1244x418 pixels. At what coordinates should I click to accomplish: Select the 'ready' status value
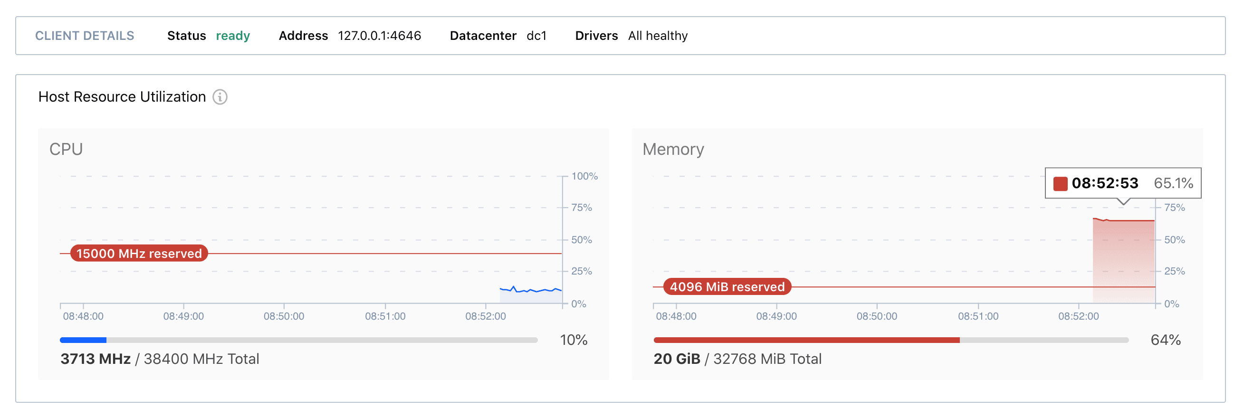(233, 36)
